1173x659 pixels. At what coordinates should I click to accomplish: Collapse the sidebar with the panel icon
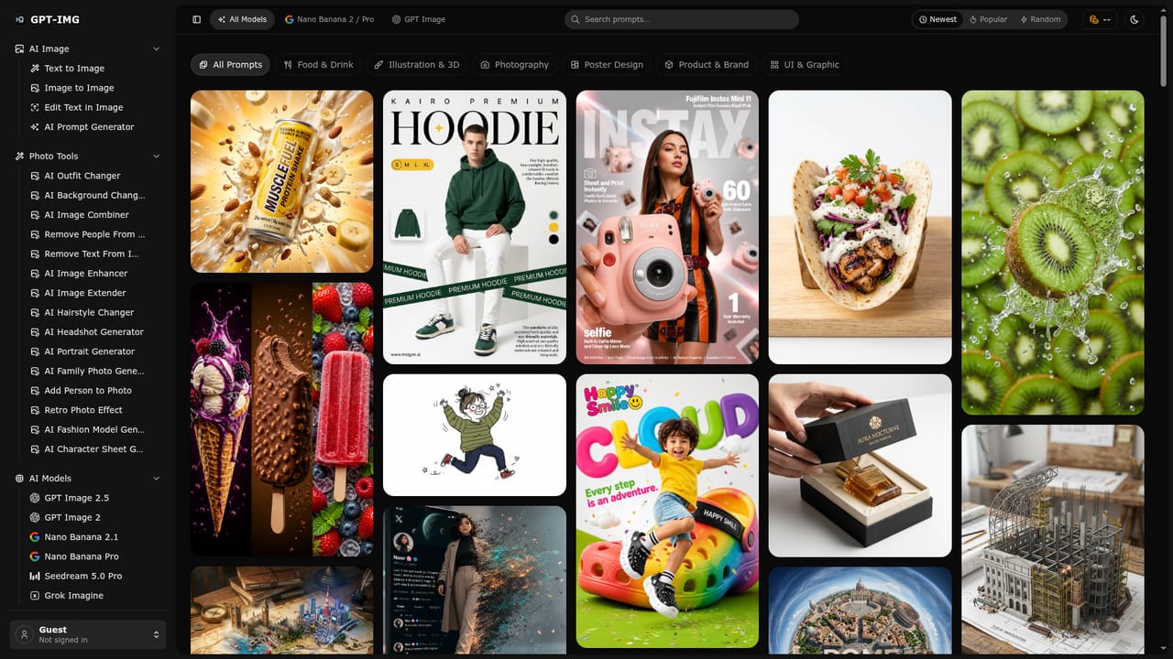tap(196, 19)
